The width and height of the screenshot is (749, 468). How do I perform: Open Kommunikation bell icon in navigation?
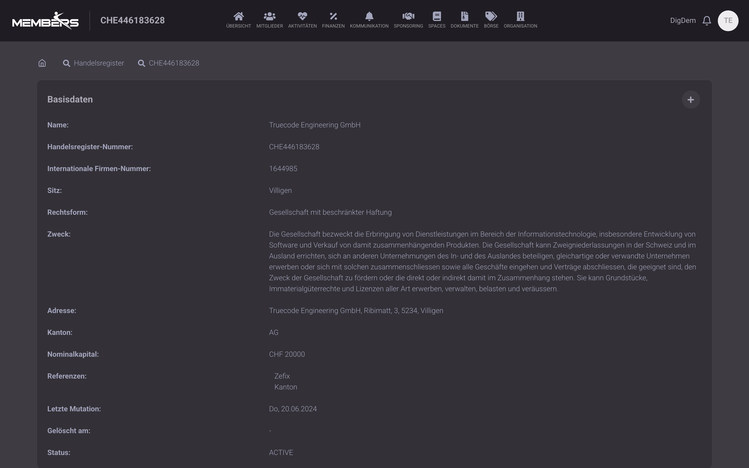pyautogui.click(x=369, y=16)
